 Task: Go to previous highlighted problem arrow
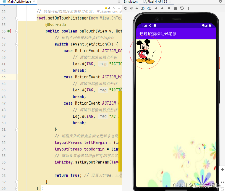(x=114, y=8)
